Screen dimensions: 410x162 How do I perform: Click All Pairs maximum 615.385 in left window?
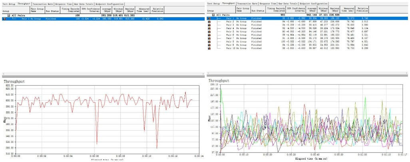pos(130,16)
